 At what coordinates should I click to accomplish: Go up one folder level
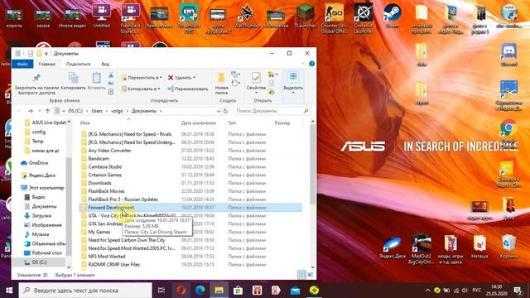tap(48, 111)
